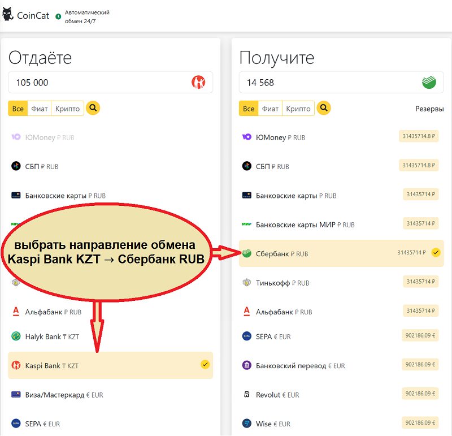This screenshot has height=436, width=452.
Task: Click the Банковские карты icon in Получите list
Action: [247, 195]
